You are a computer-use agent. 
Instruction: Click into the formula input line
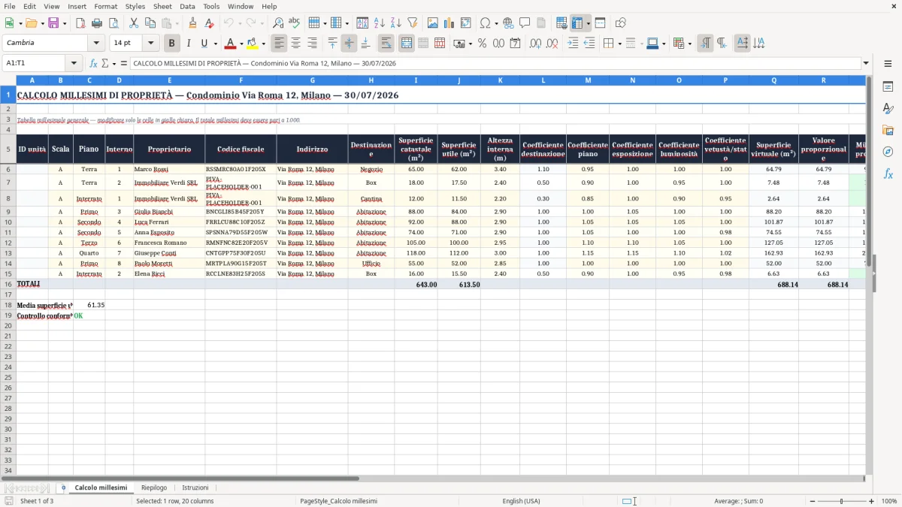tap(495, 63)
